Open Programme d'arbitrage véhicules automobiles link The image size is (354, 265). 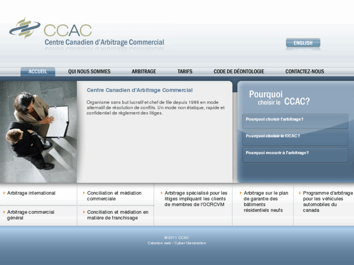point(328,202)
